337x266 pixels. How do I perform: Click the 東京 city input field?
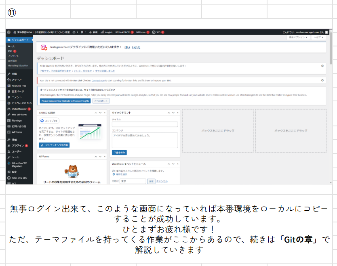(x=133, y=180)
